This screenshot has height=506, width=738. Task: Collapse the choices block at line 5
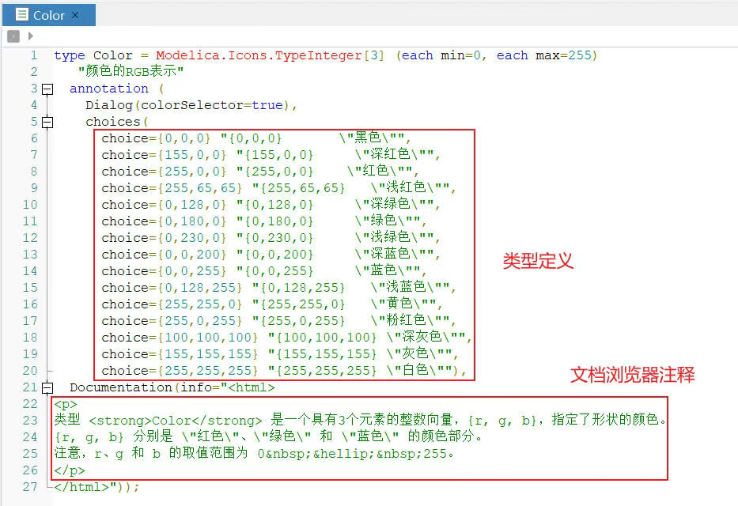47,123
